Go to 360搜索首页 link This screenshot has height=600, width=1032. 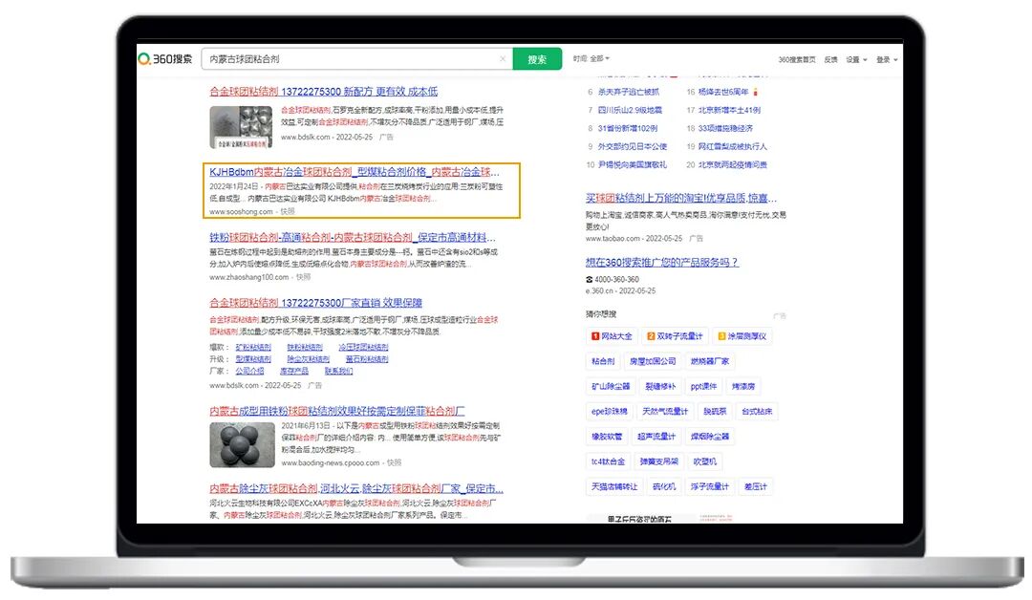click(x=796, y=59)
